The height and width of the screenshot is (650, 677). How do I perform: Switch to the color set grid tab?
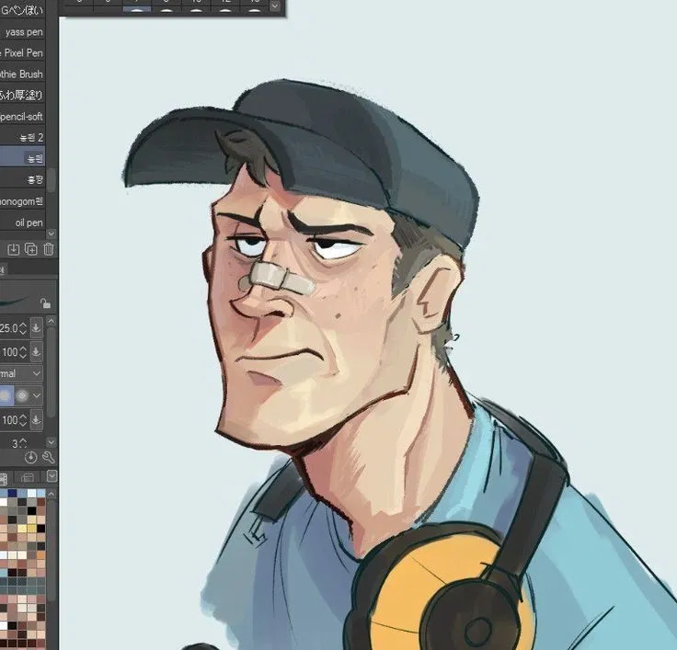[x=4, y=477]
